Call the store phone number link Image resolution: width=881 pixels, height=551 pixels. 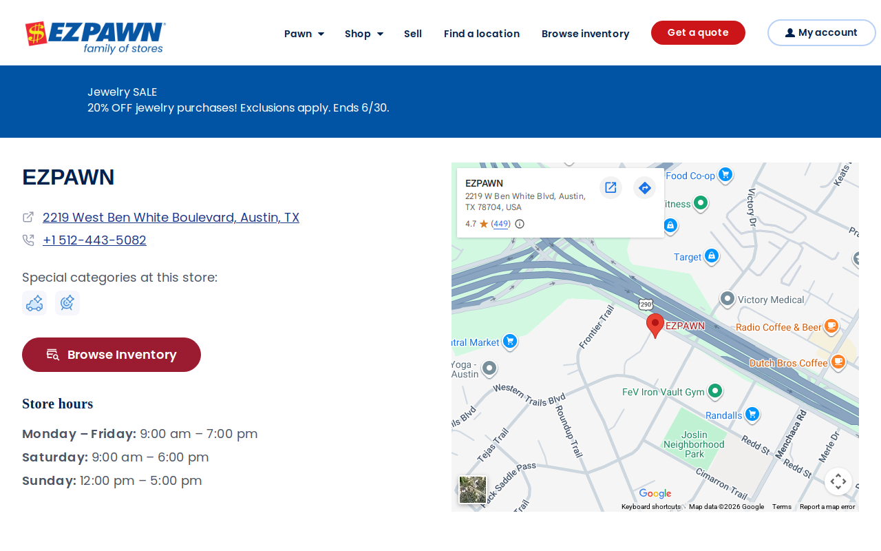(94, 240)
